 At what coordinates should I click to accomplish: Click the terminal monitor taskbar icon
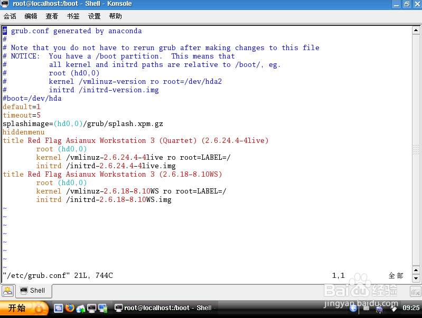tap(91, 309)
